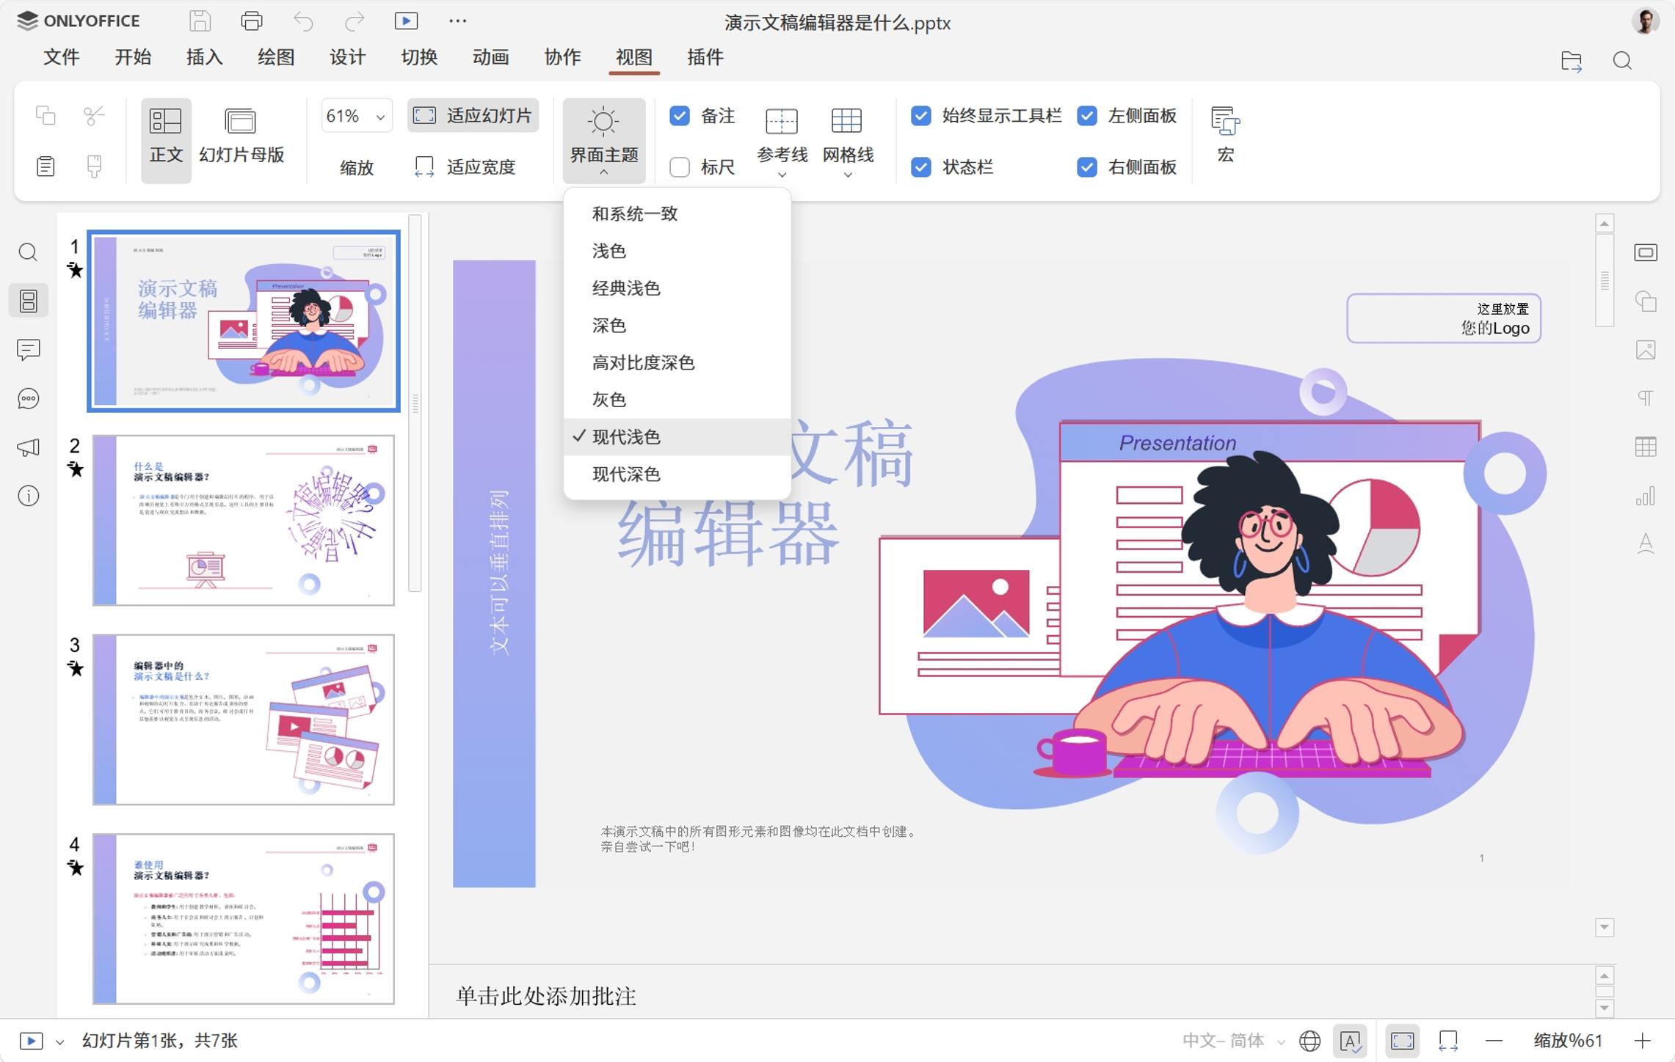Choose 经典浅色 theme
Screen dimensions: 1675x1062
[x=677, y=288]
